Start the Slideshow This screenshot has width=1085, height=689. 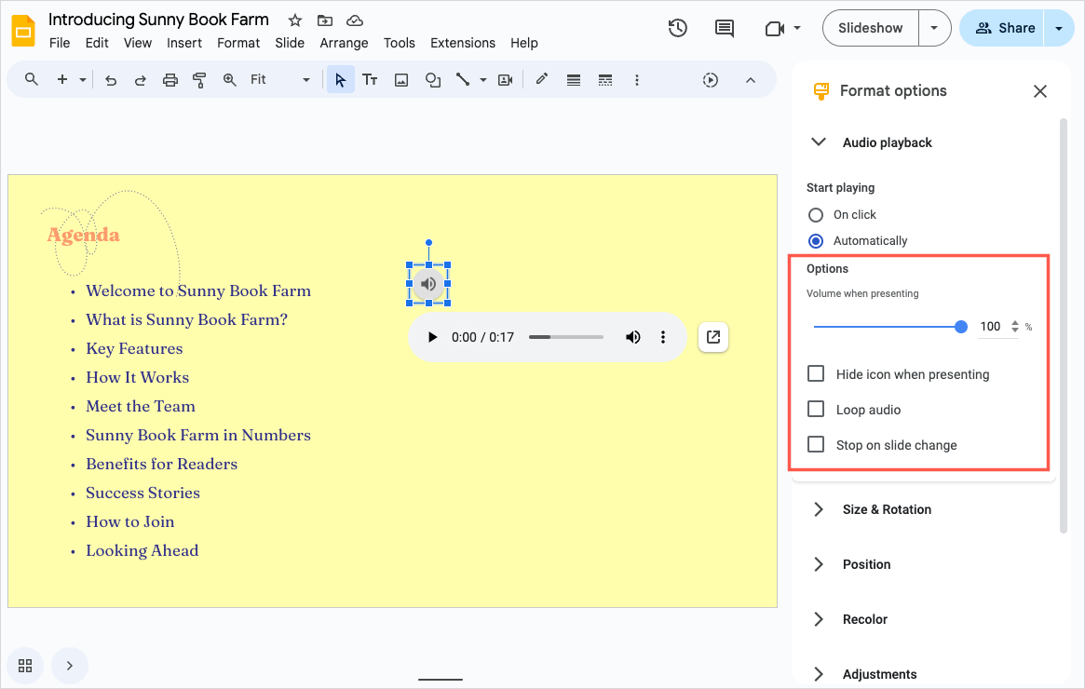tap(871, 28)
